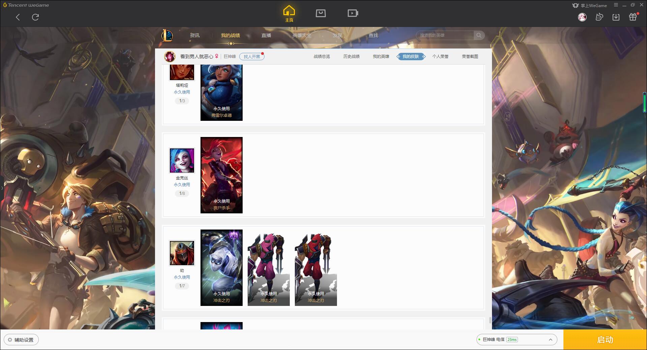
Task: Click the Tencent WeGame logo
Action: coord(26,5)
